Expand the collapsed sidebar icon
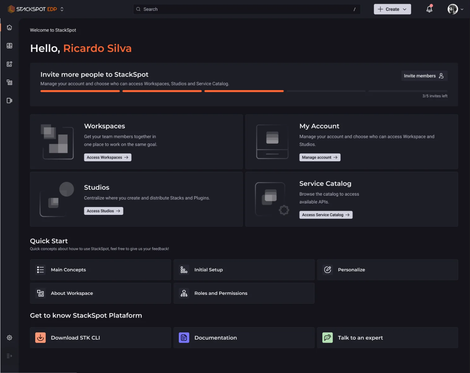 coord(9,356)
